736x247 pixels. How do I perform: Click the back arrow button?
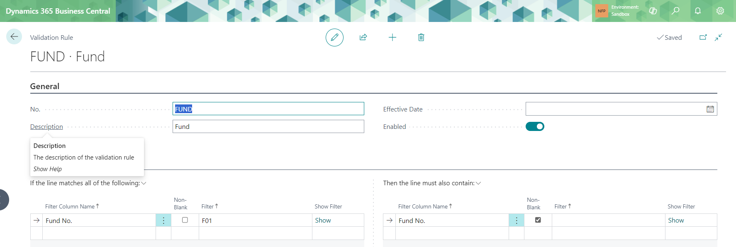click(14, 36)
